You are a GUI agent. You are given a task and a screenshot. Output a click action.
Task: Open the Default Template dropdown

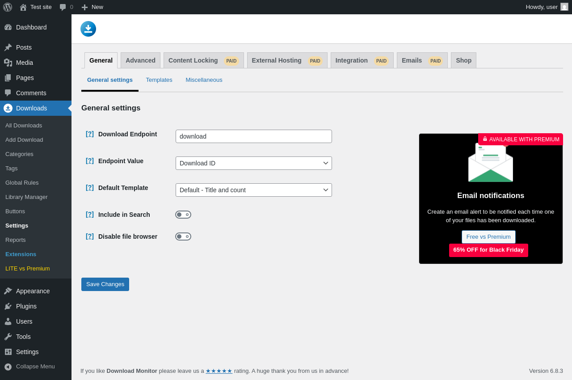coord(254,190)
